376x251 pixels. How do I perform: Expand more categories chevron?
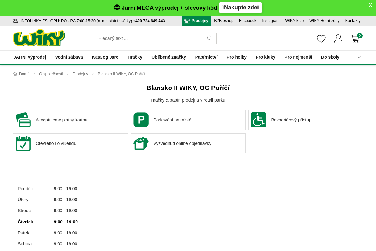coord(359,57)
